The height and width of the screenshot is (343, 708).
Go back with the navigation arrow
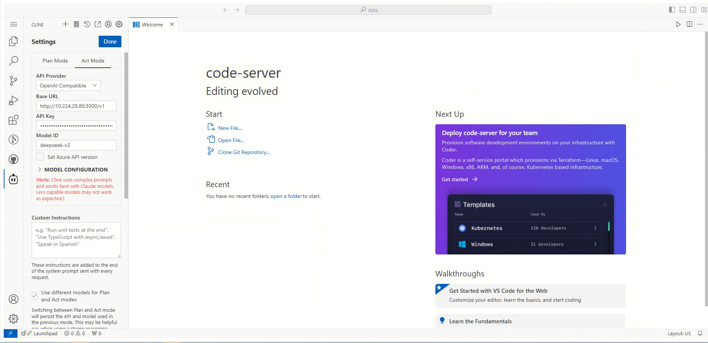point(226,10)
